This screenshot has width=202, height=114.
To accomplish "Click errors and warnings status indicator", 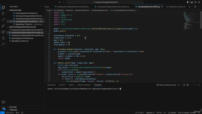I will click(x=10, y=113).
